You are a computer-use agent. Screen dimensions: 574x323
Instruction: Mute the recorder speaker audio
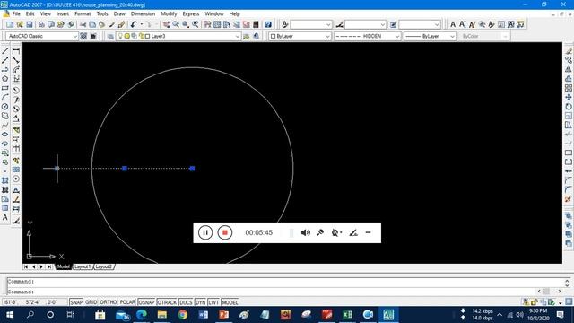click(x=305, y=232)
